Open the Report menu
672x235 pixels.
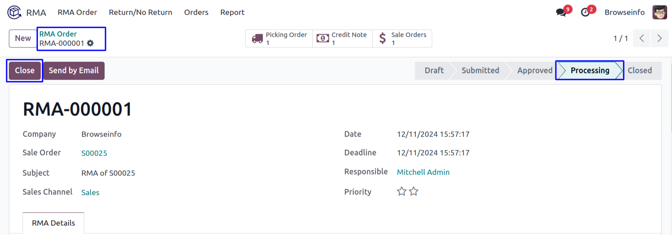232,12
